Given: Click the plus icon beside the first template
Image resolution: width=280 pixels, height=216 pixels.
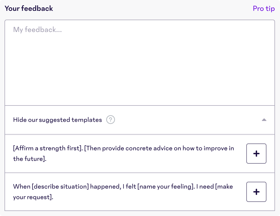Looking at the screenshot, I should 256,154.
